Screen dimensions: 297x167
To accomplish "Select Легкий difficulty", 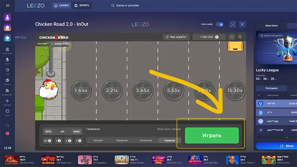I will (x=98, y=140).
